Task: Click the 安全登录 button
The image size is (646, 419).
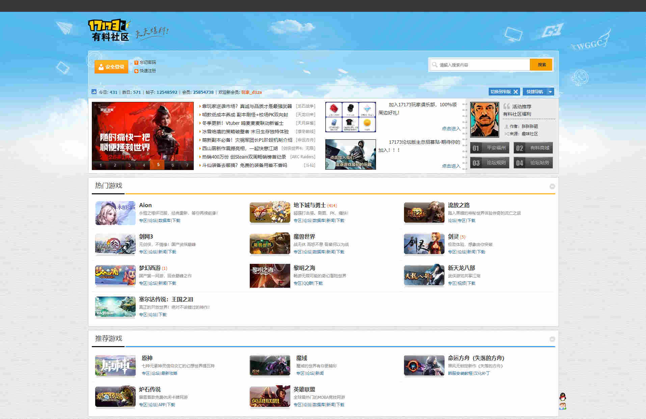Action: pos(111,67)
